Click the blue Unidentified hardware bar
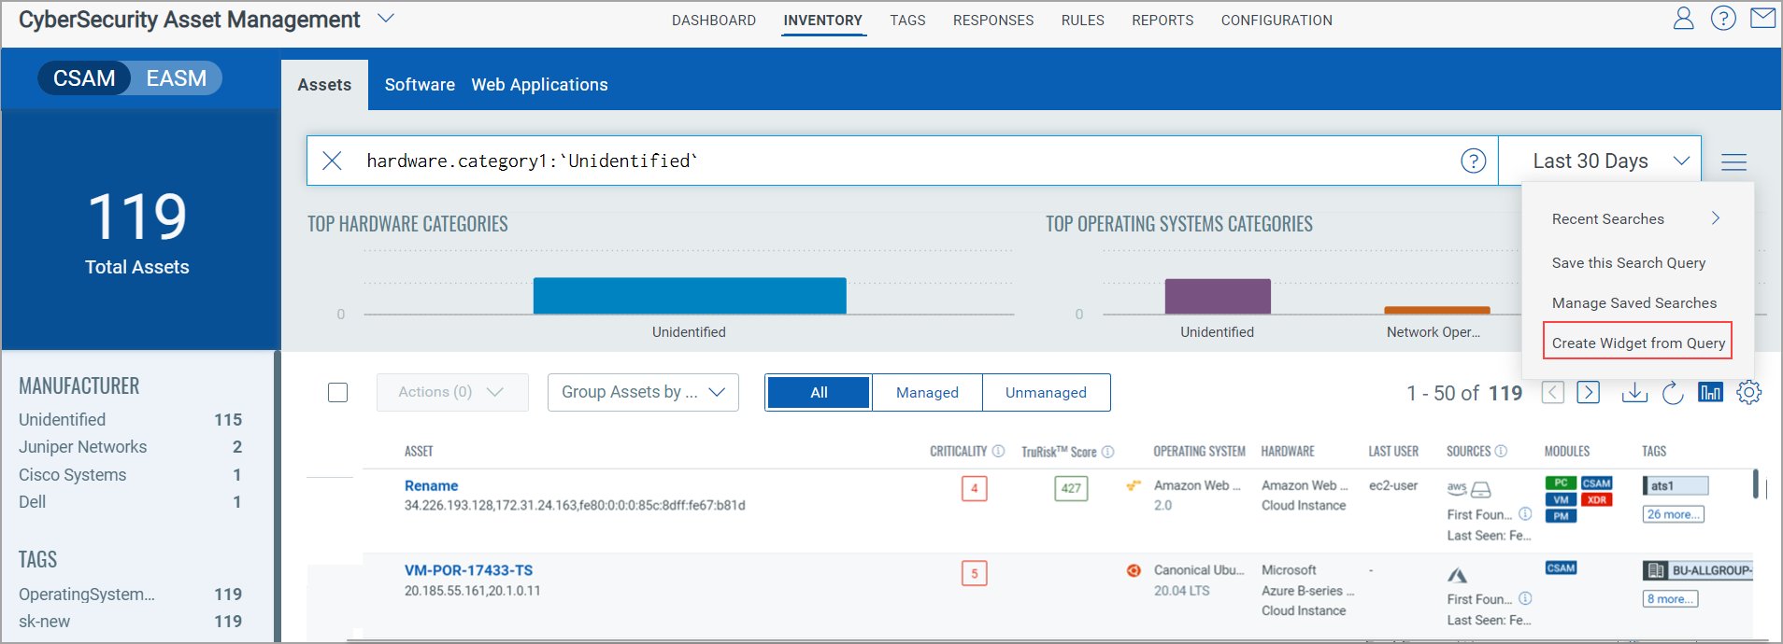 (x=690, y=296)
